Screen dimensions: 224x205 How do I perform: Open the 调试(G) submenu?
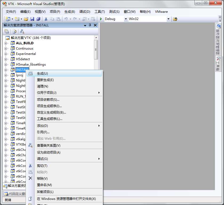click(x=64, y=159)
